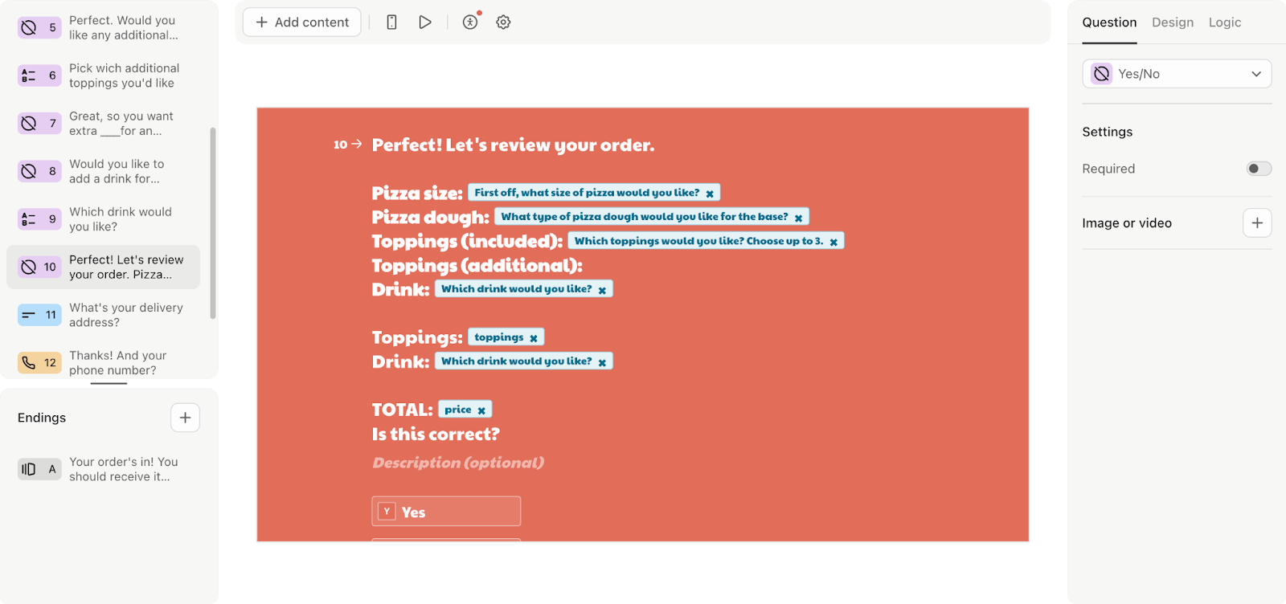Remove the toppings variable tag
The height and width of the screenshot is (604, 1286).
(x=534, y=338)
